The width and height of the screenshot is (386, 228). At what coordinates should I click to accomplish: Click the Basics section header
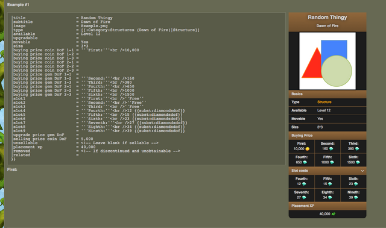coord(327,94)
